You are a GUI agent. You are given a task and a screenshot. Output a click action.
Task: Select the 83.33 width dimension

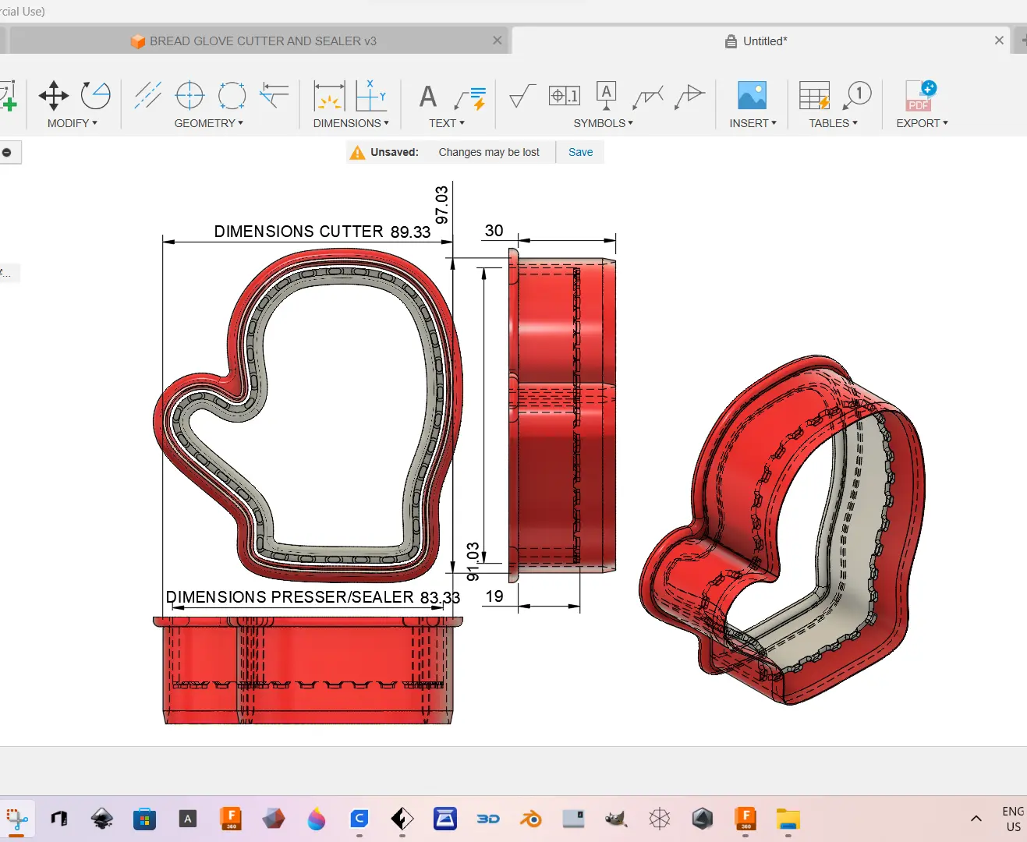click(x=440, y=598)
